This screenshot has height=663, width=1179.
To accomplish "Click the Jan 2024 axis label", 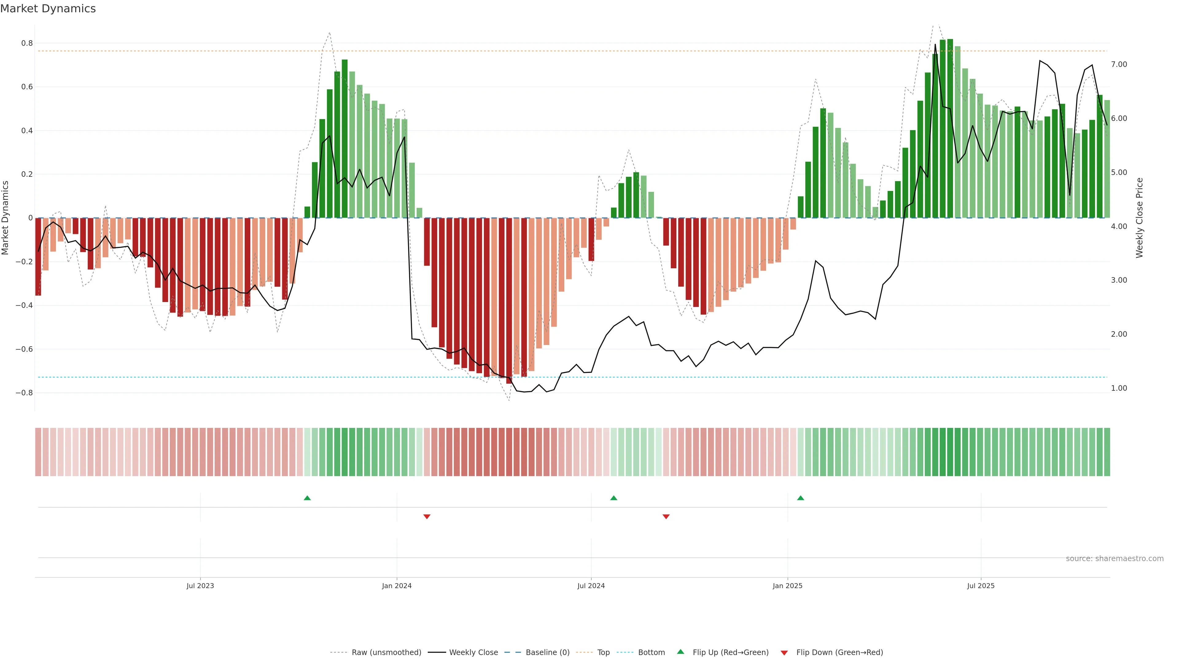I will (x=397, y=586).
